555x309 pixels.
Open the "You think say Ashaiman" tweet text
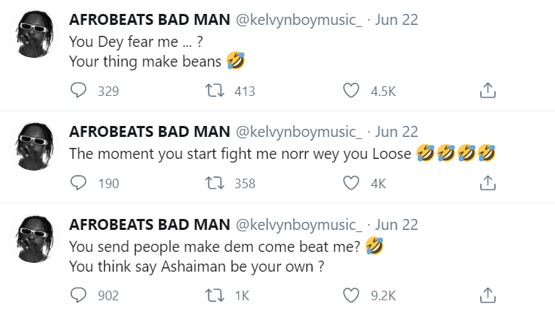tap(196, 267)
